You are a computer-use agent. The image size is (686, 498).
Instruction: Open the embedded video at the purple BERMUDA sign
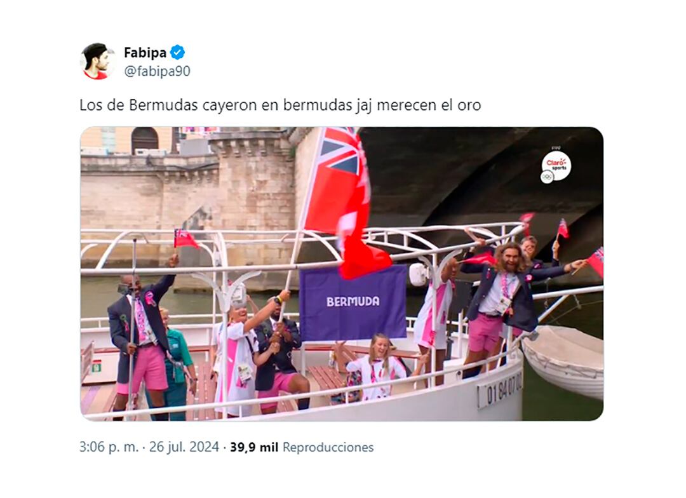[353, 302]
